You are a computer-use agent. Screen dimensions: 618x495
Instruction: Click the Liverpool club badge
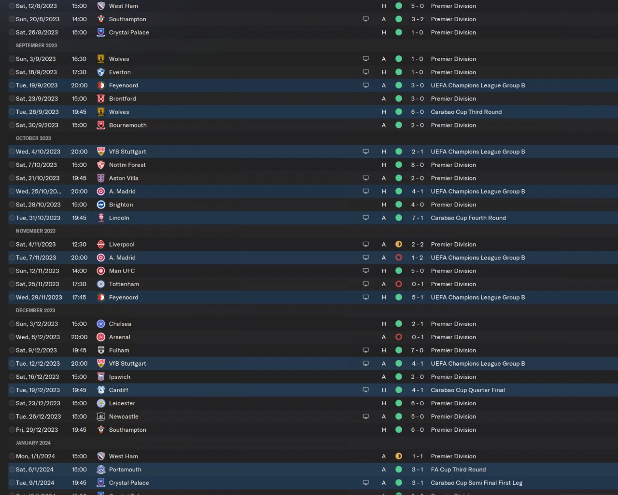tap(101, 245)
